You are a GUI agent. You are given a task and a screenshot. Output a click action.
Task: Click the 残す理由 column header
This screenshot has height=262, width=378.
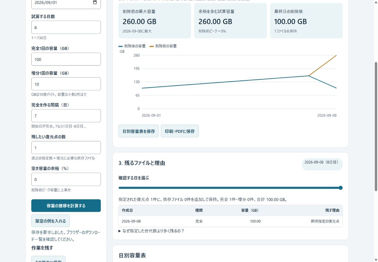tap(332, 210)
